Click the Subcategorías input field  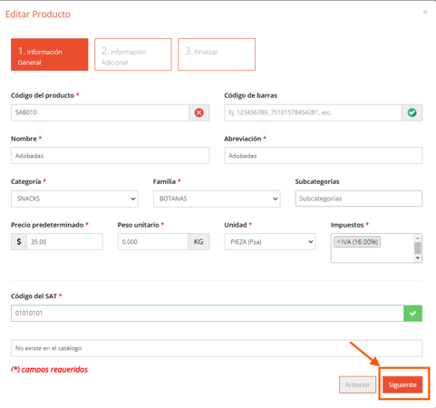point(359,199)
